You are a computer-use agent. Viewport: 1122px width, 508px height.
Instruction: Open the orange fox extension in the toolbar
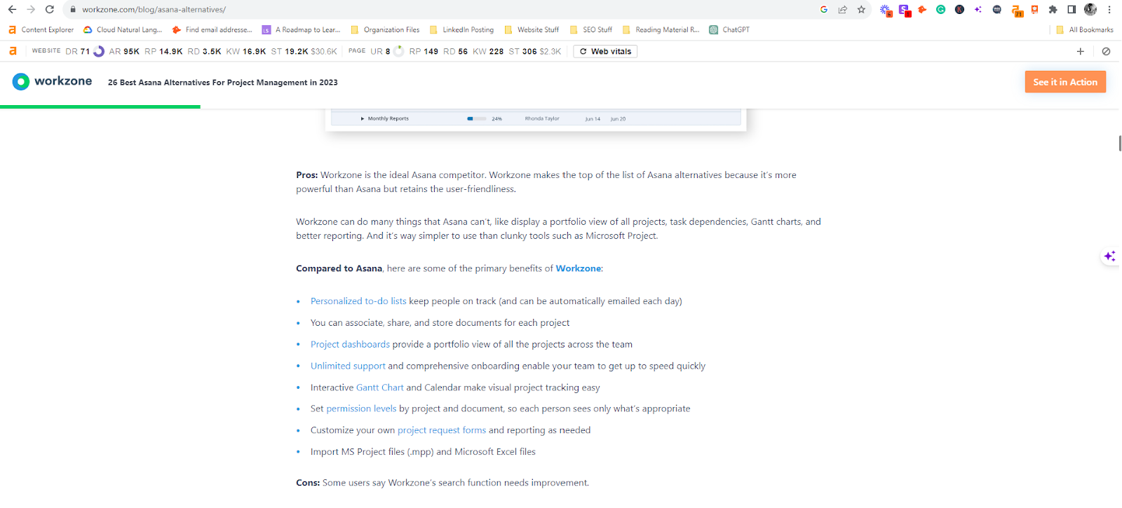coord(922,10)
